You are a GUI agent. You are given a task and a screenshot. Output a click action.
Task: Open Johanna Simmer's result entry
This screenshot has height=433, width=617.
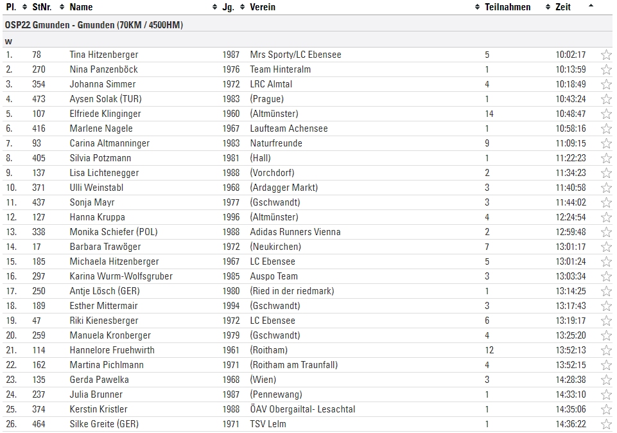[x=308, y=84]
